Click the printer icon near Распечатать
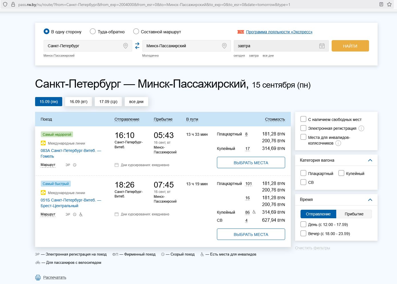397x284 pixels. (38, 277)
